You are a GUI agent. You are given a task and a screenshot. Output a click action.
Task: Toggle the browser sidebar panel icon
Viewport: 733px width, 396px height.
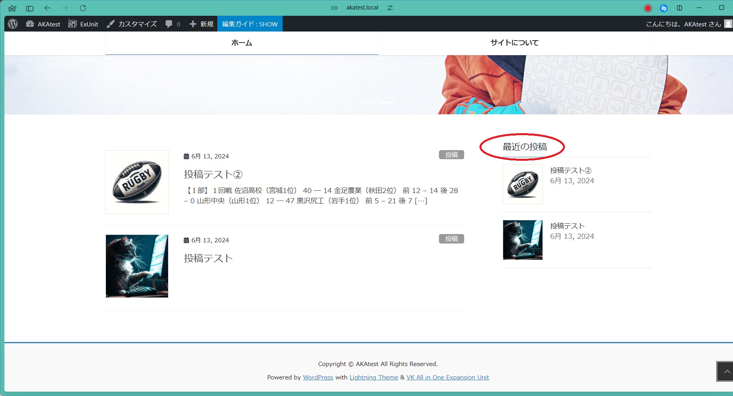coord(30,8)
